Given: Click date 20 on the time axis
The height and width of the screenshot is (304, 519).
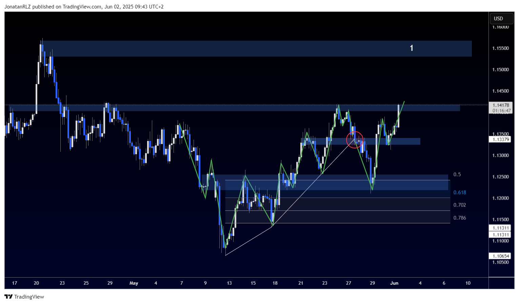Looking at the screenshot, I should tap(37, 283).
